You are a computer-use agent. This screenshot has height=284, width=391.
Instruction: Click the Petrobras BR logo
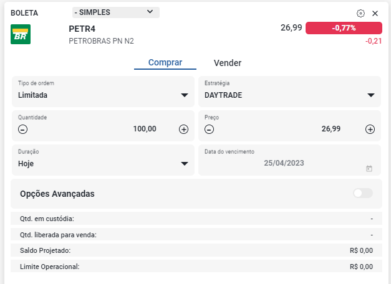pyautogui.click(x=21, y=34)
